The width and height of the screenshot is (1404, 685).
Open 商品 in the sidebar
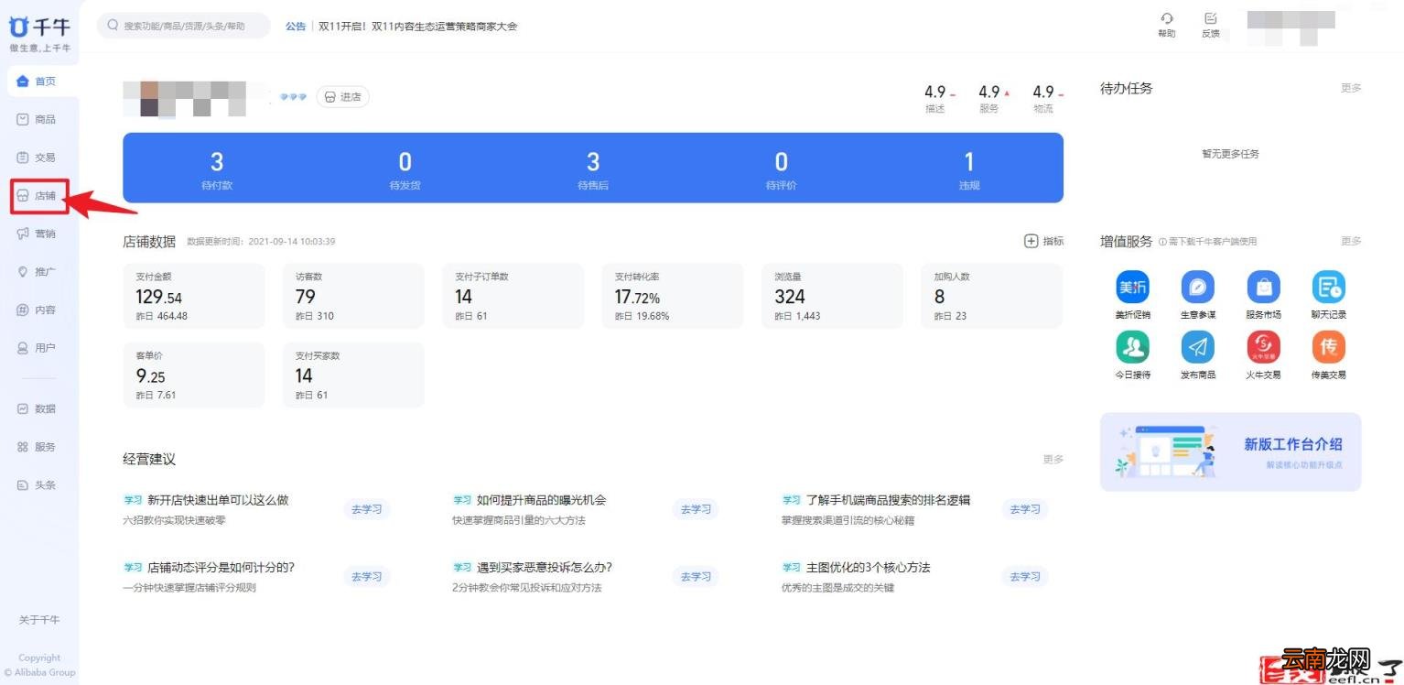(x=38, y=119)
